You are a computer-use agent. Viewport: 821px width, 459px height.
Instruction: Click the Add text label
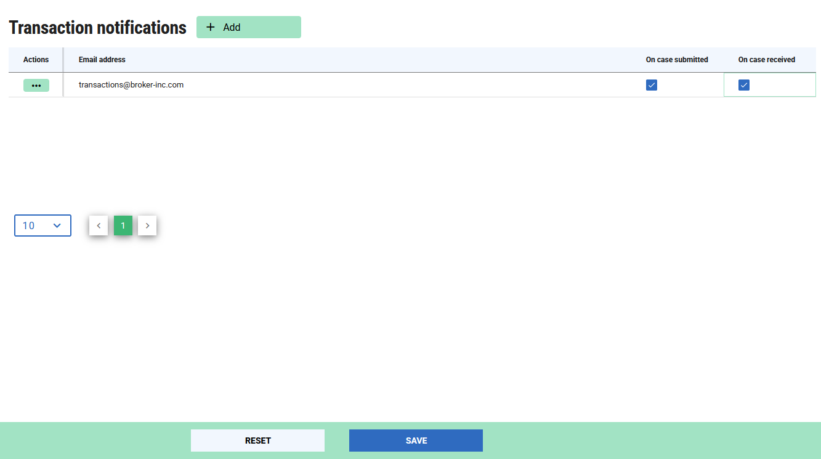(232, 27)
